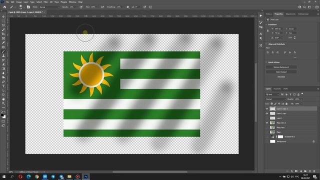Open the layer Fill dropdown arrow
Viewport: 320px width, 180px height.
(x=301, y=104)
